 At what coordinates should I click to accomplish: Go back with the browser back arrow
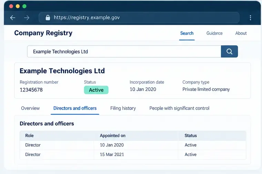click(13, 18)
